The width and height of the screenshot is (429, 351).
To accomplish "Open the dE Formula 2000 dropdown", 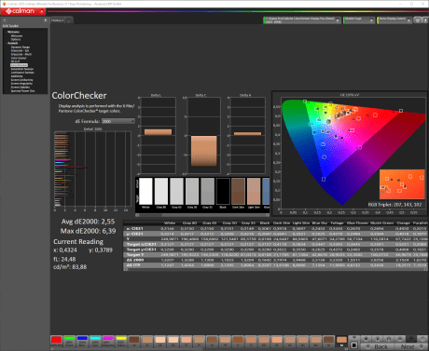I will [x=118, y=121].
